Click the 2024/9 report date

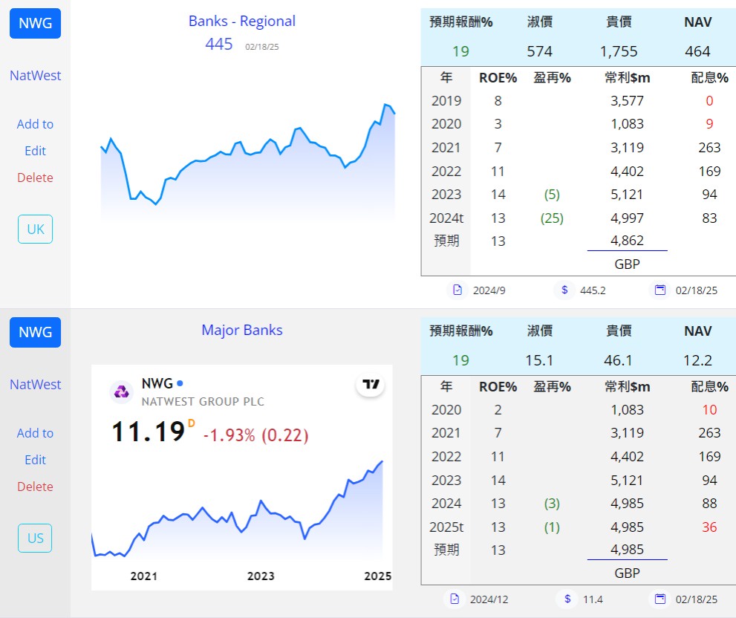(489, 290)
